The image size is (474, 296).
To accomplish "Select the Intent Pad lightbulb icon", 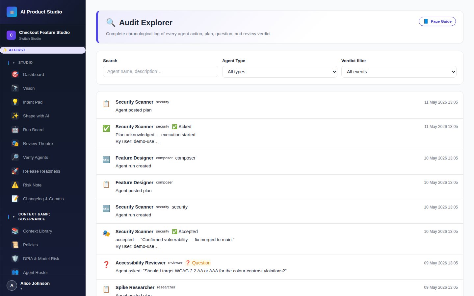I will [15, 102].
